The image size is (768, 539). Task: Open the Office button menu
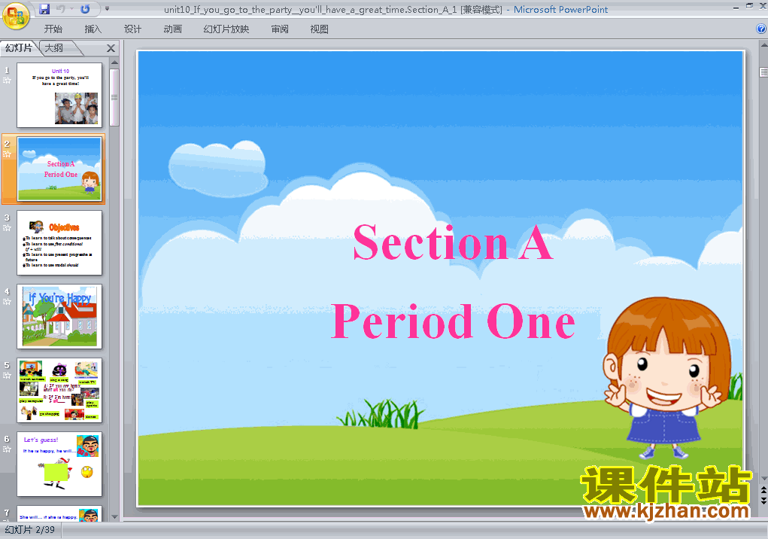(16, 16)
